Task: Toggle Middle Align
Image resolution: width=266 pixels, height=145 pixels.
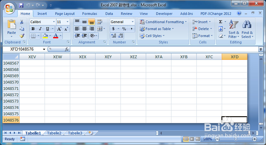Action: pos(84,22)
